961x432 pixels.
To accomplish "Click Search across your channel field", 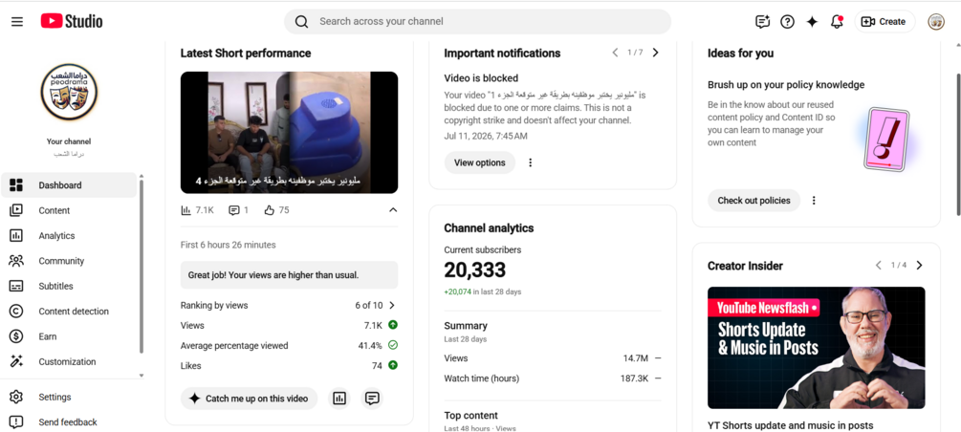I will tap(477, 21).
